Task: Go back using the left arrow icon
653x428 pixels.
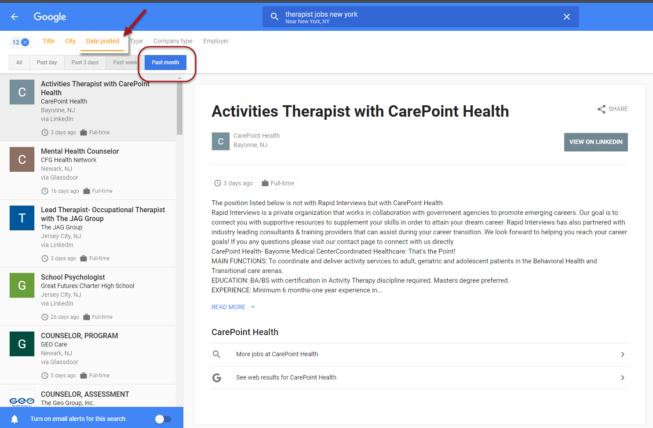Action: (15, 17)
